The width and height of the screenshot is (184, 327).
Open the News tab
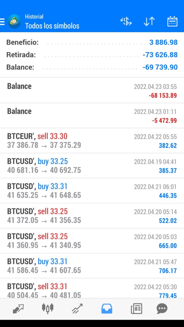(x=136, y=309)
